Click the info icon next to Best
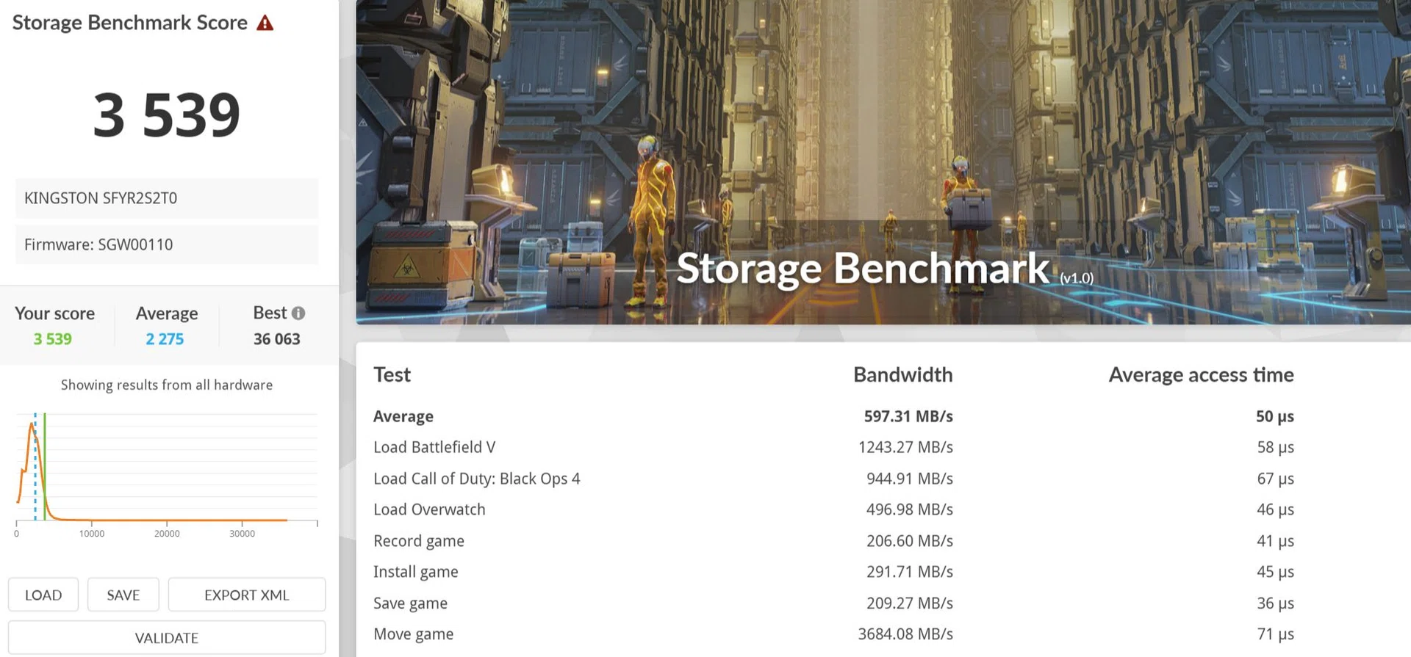Screen dimensions: 1411x657 coord(298,313)
